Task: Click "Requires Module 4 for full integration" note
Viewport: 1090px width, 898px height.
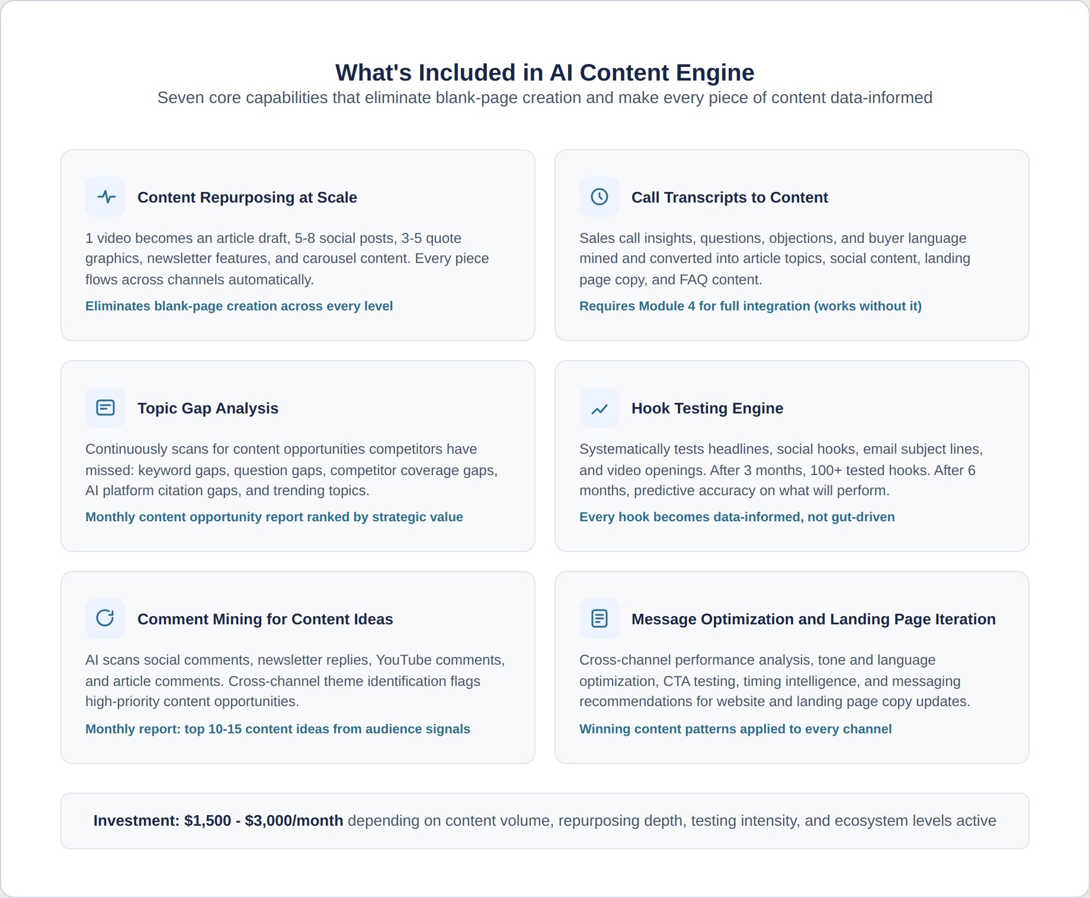Action: (x=750, y=306)
